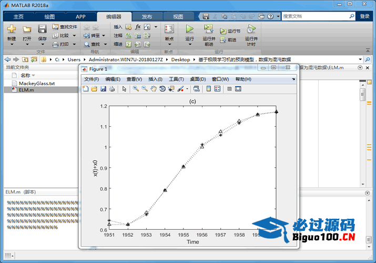The height and width of the screenshot is (263, 376).
Task: Toggle Figure 1 zoom in tool
Action: [x=136, y=89]
